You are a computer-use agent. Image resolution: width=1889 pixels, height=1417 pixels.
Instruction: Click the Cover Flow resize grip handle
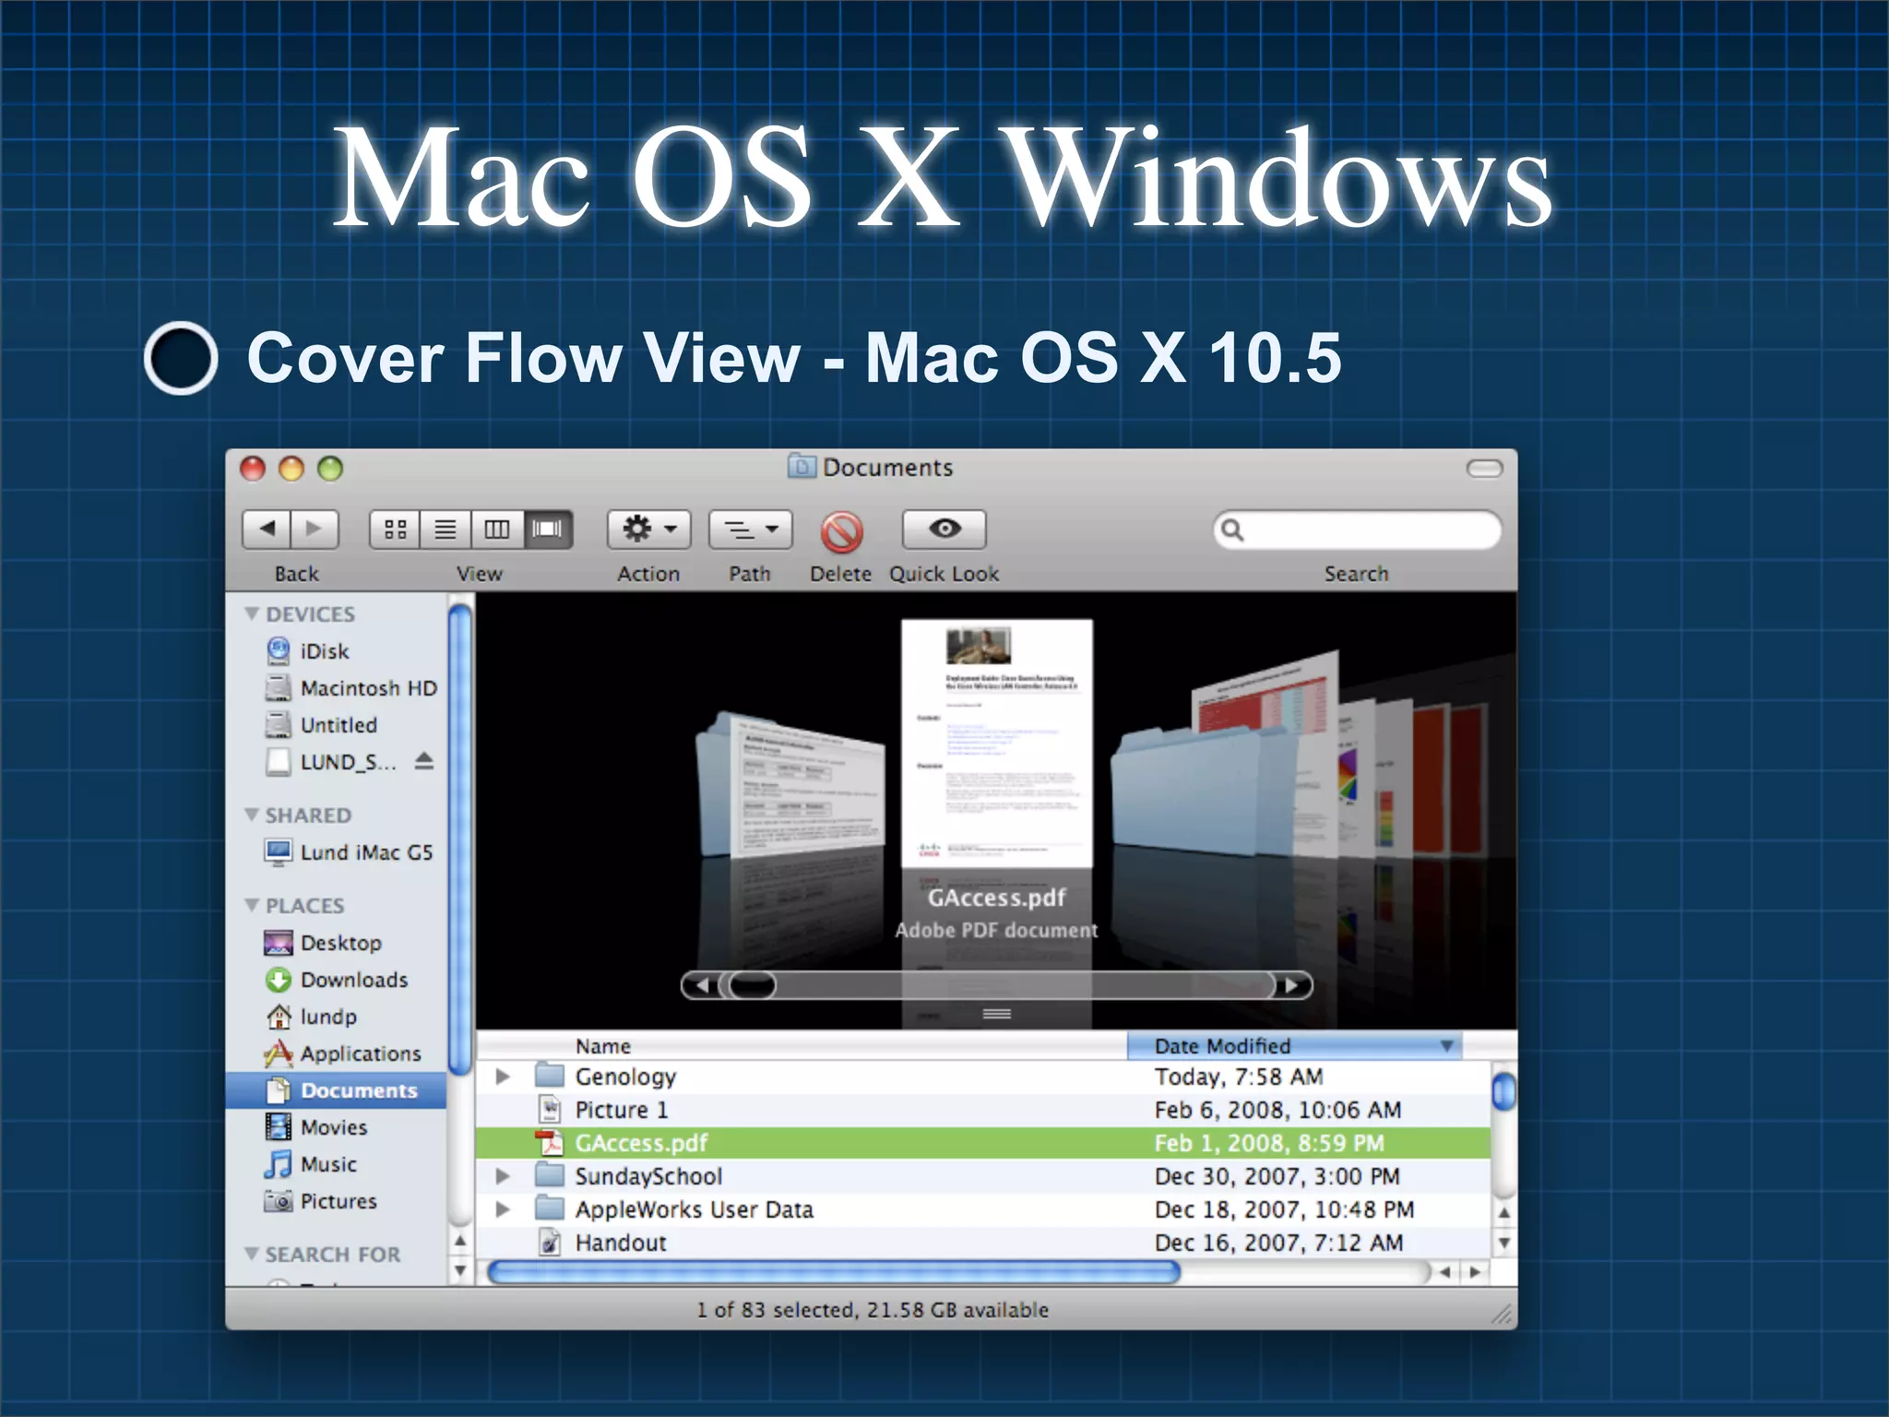997,1014
